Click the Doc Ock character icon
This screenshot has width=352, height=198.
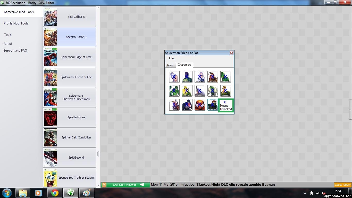213,77
